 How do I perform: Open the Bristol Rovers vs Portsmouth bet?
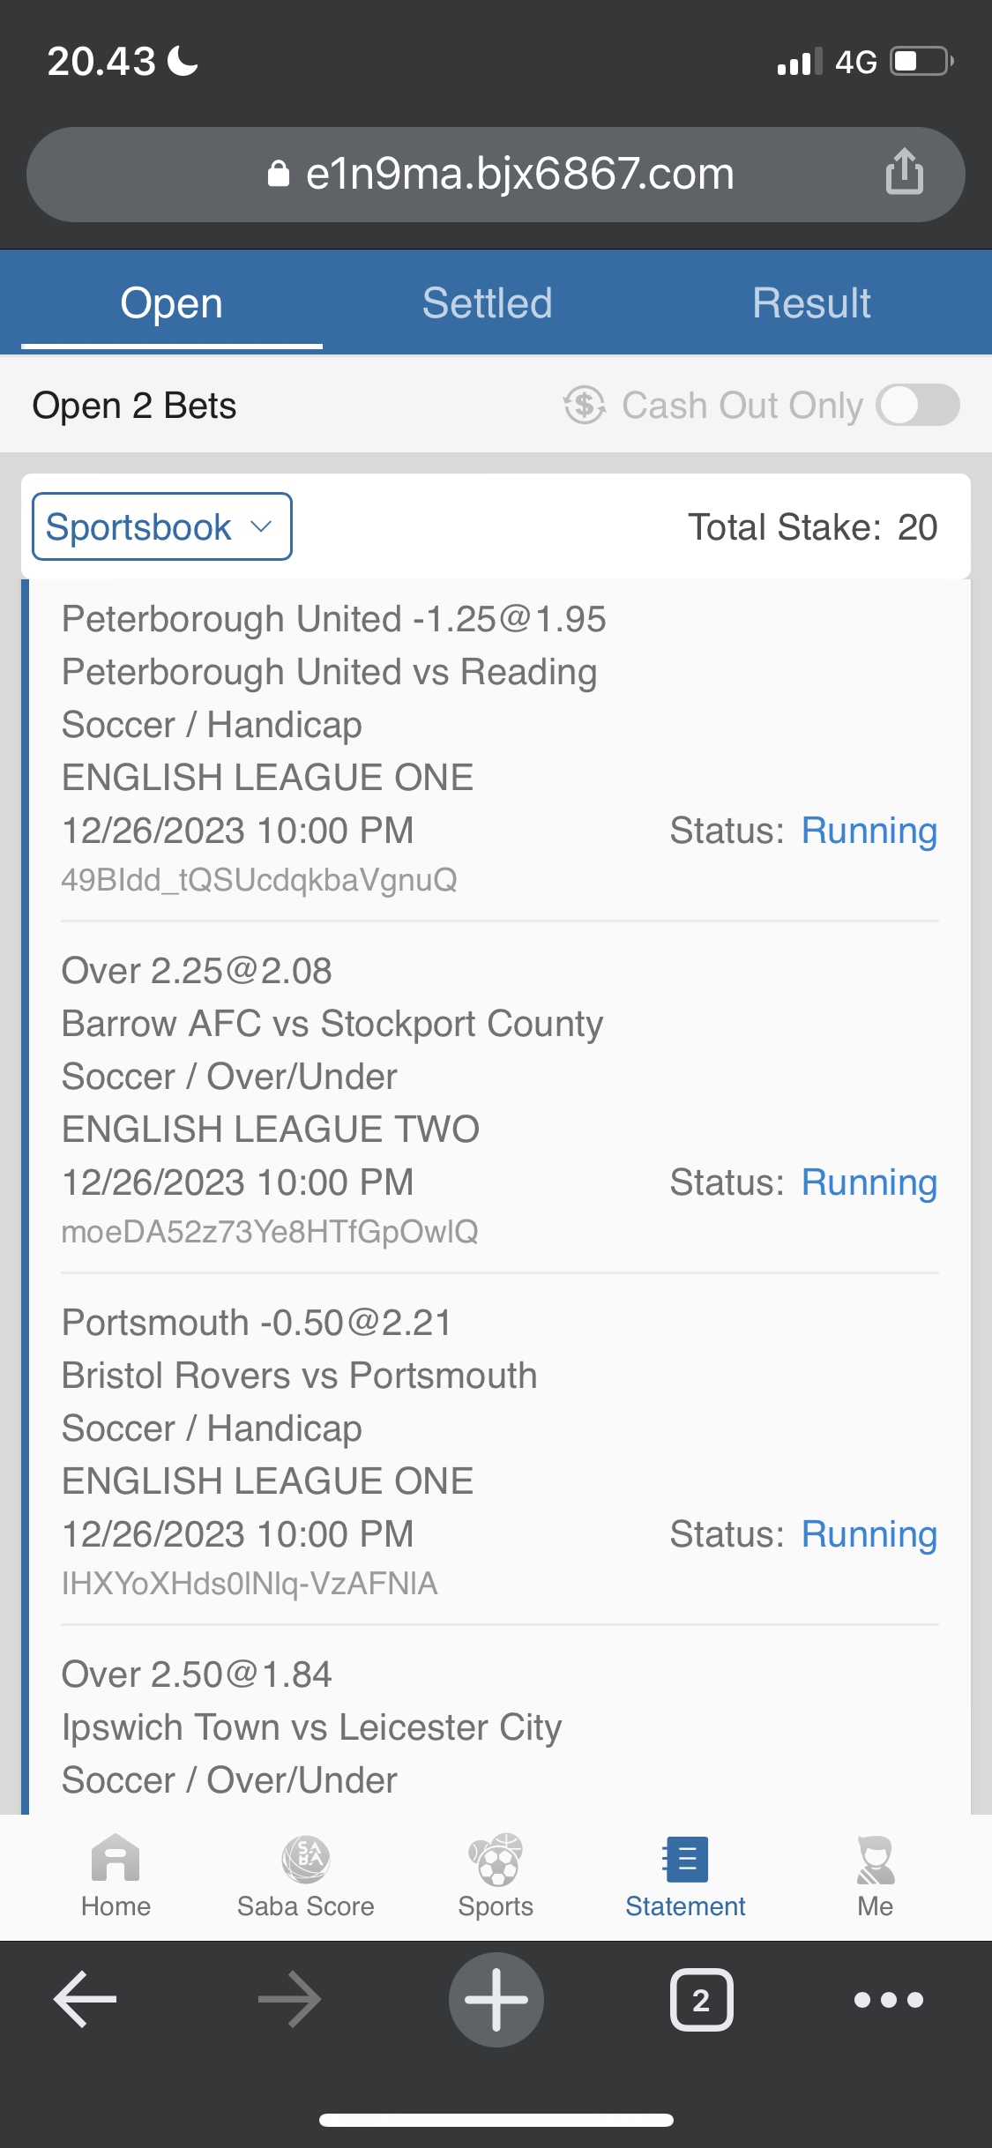pos(300,1376)
